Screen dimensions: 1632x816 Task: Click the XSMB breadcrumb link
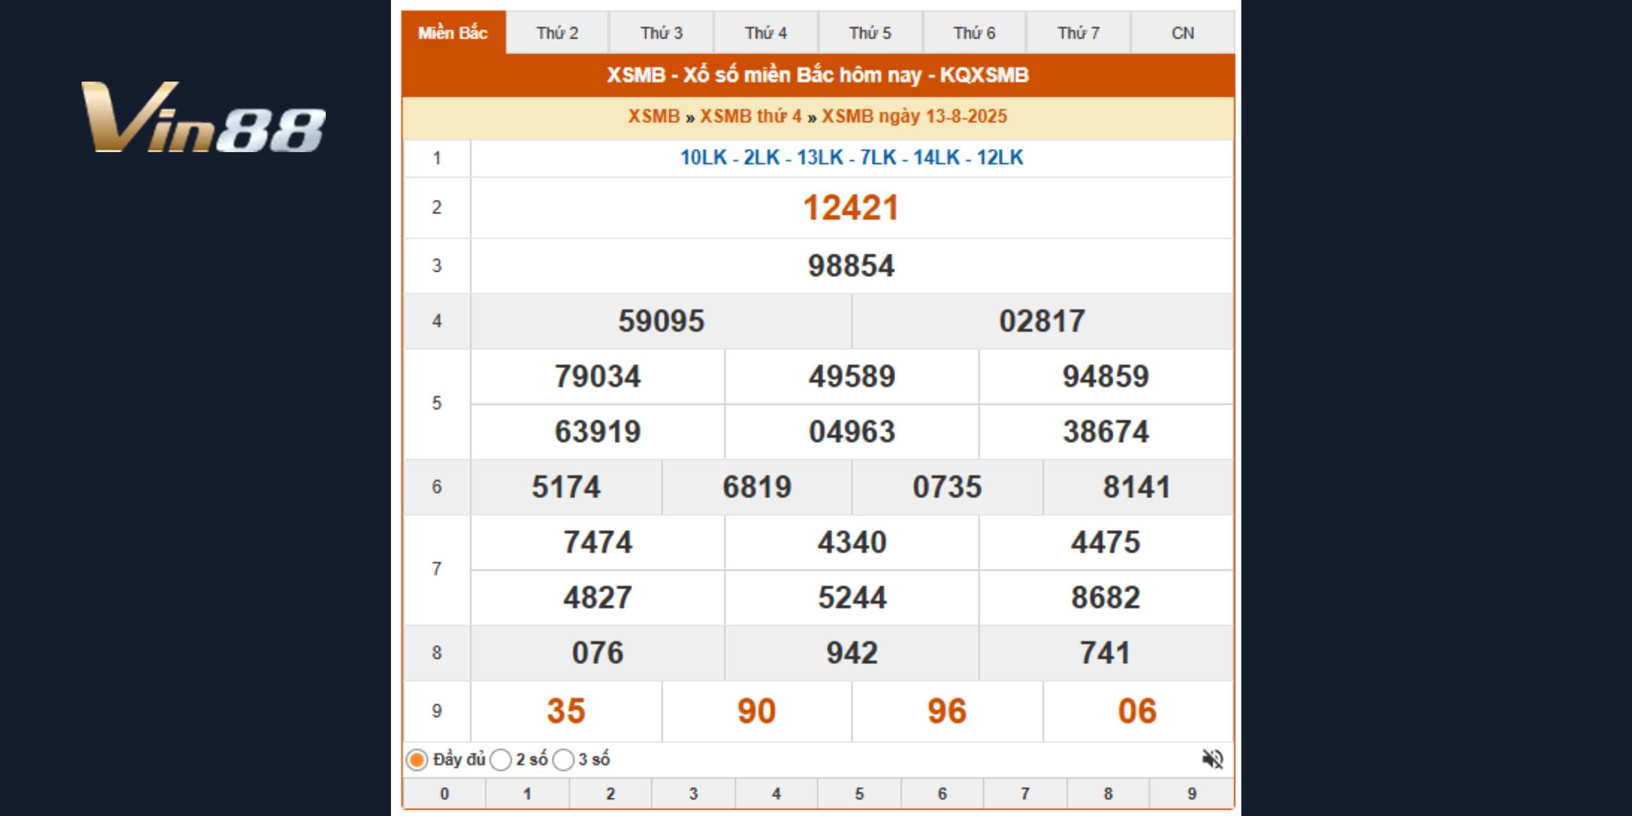(653, 116)
